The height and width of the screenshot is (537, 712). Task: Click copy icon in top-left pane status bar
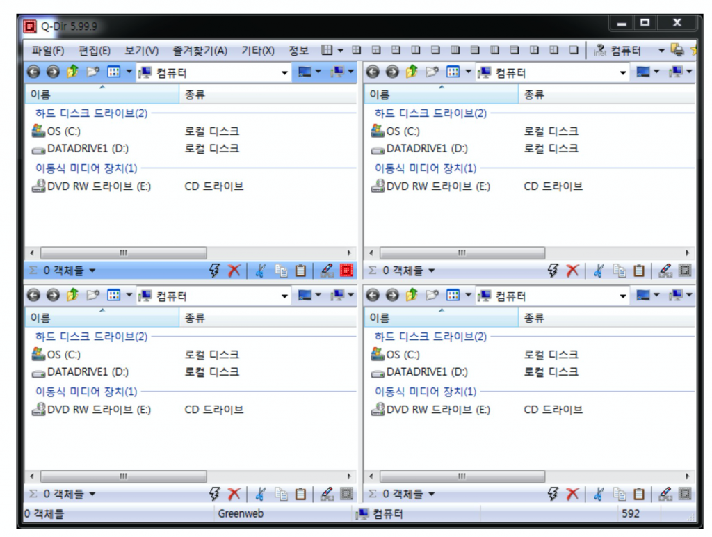pyautogui.click(x=281, y=271)
